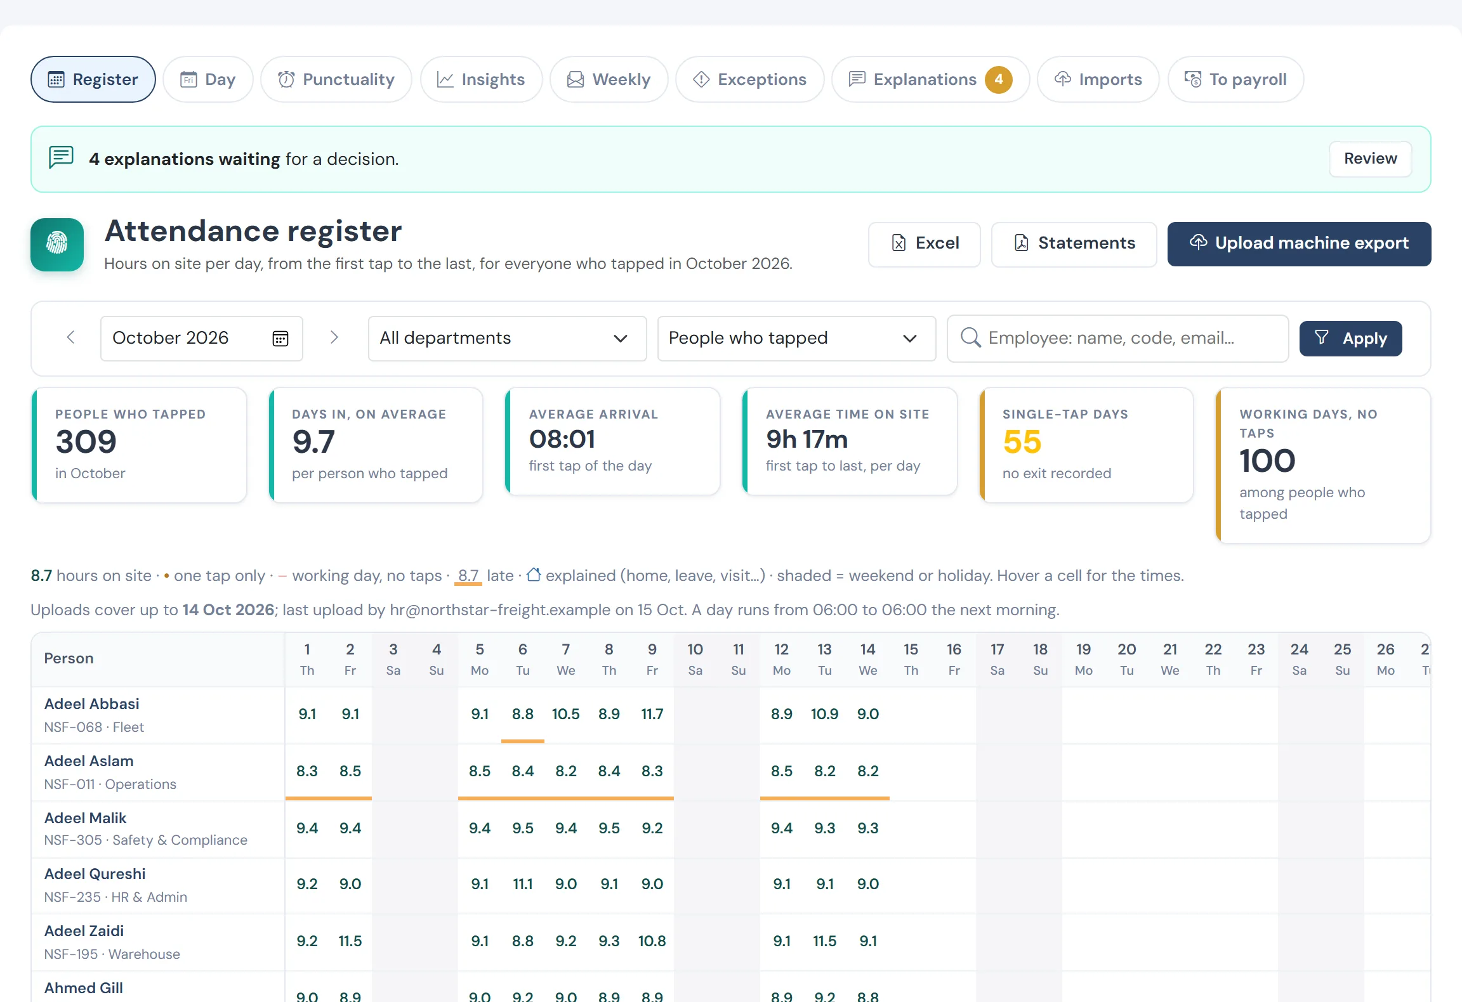The width and height of the screenshot is (1462, 1002).
Task: Open the Exceptions tab
Action: point(749,79)
